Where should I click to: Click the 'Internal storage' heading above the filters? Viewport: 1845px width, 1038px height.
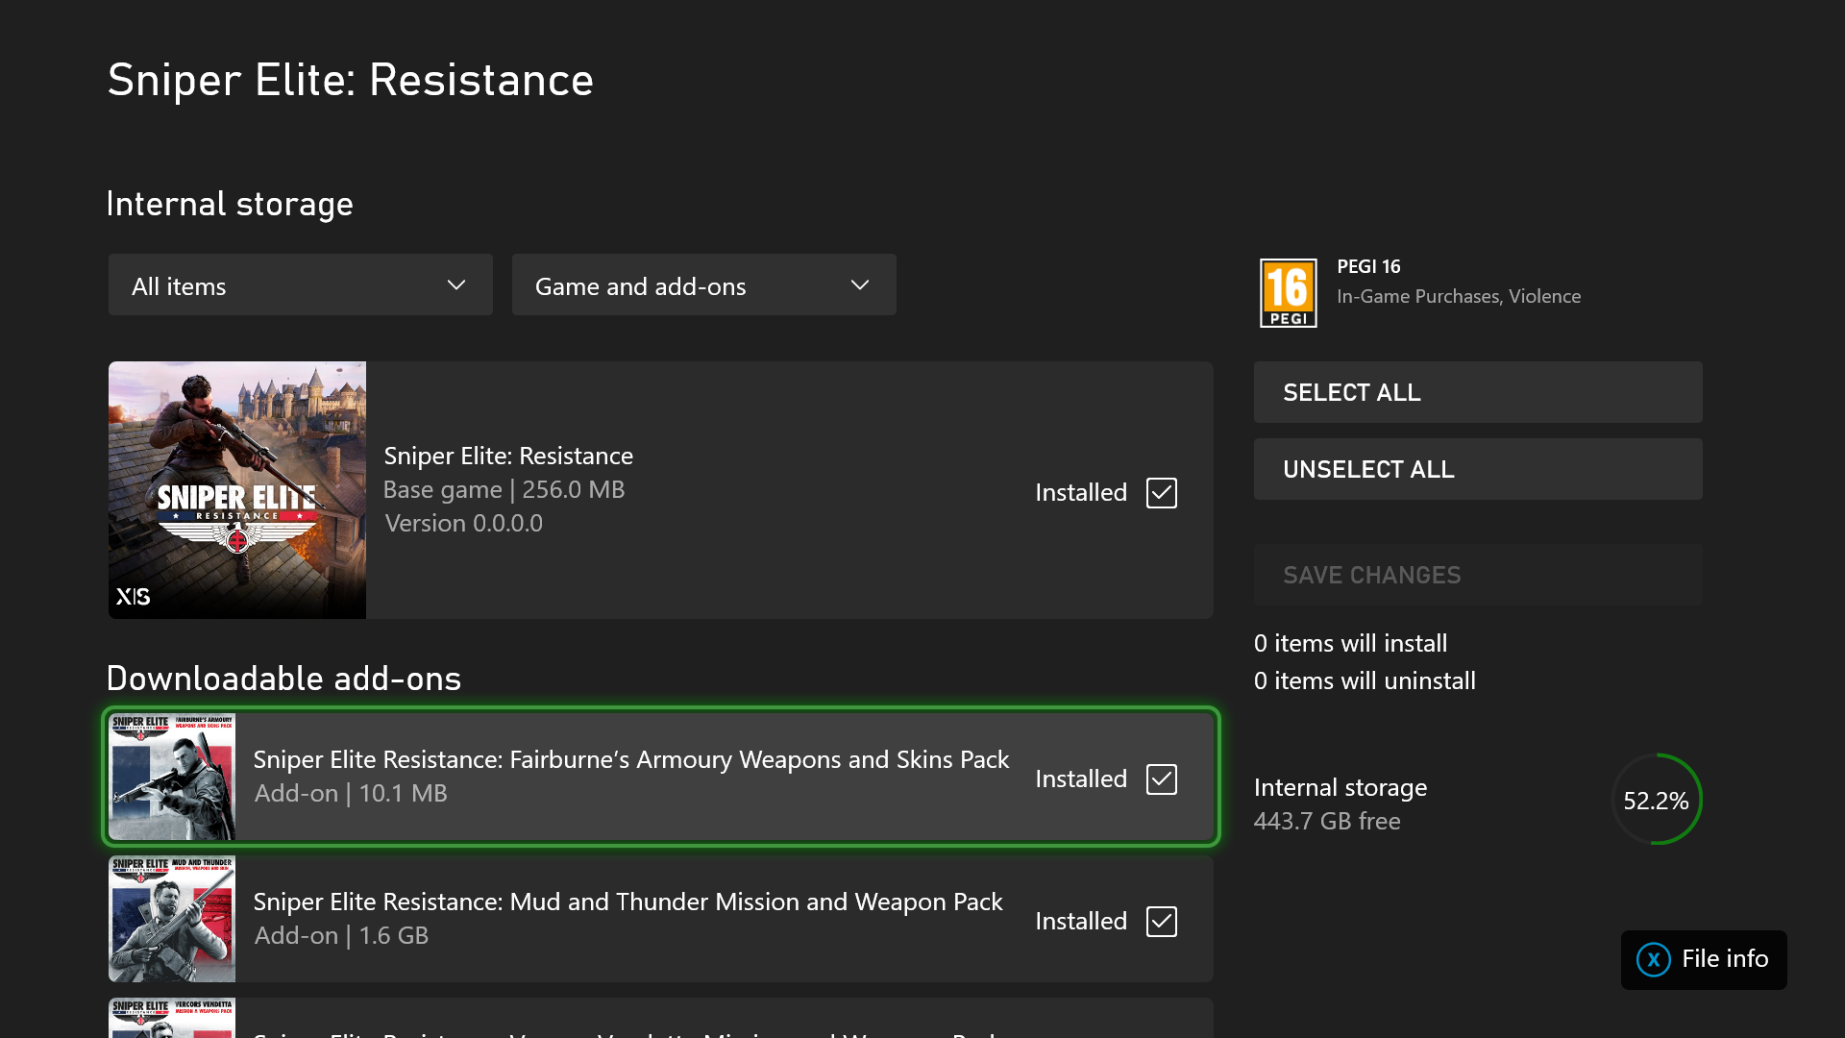pos(230,204)
